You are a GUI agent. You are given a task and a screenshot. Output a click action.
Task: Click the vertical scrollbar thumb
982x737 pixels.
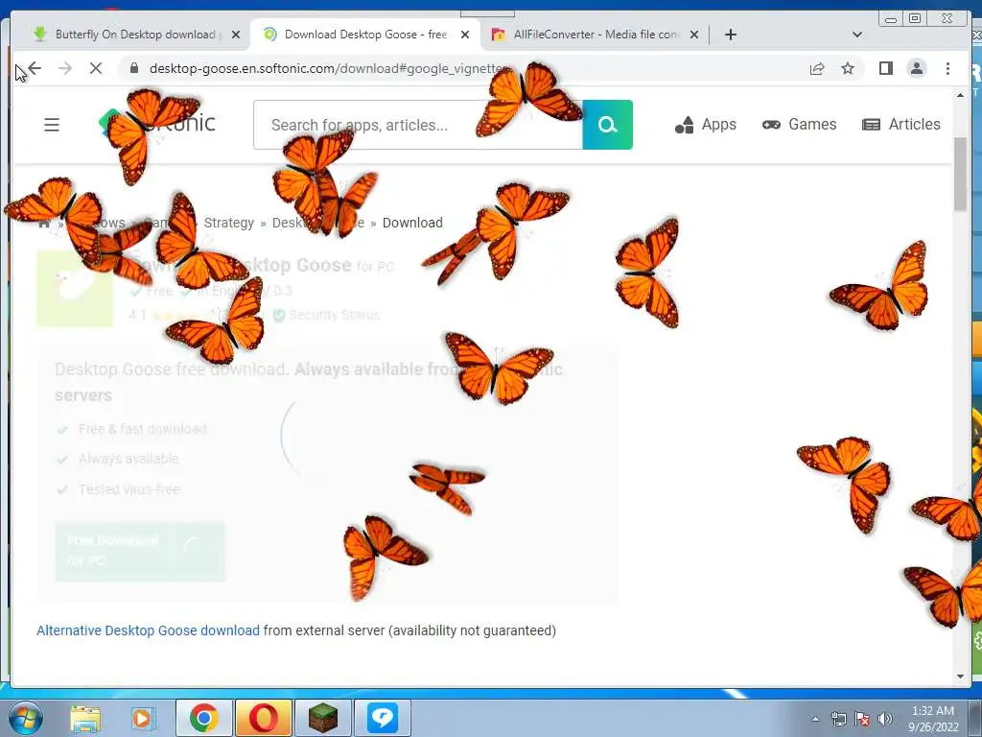[960, 175]
